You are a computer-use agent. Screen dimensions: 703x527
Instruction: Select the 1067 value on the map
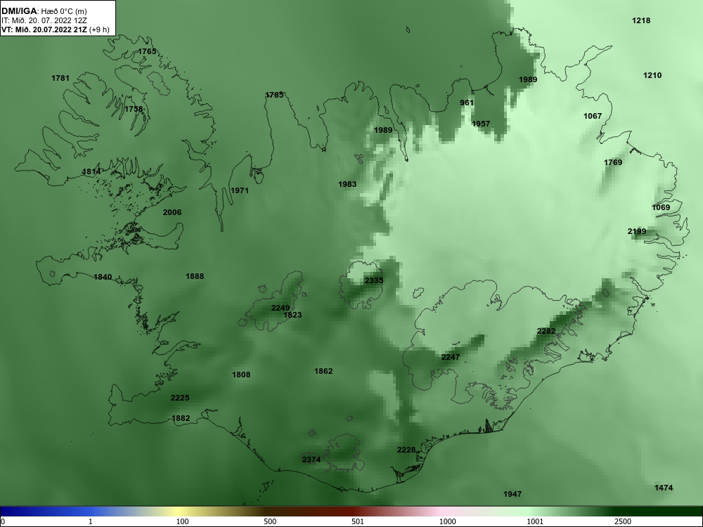(x=592, y=116)
